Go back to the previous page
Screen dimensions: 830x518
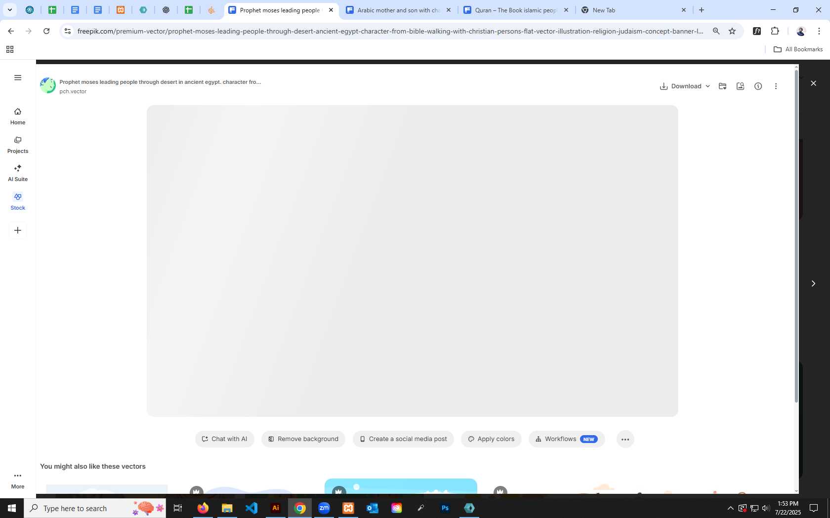point(11,31)
